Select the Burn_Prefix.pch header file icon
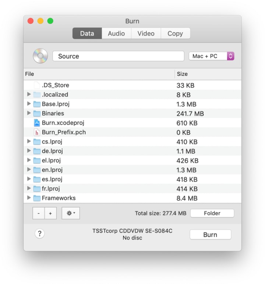The height and width of the screenshot is (284, 265). coord(37,132)
